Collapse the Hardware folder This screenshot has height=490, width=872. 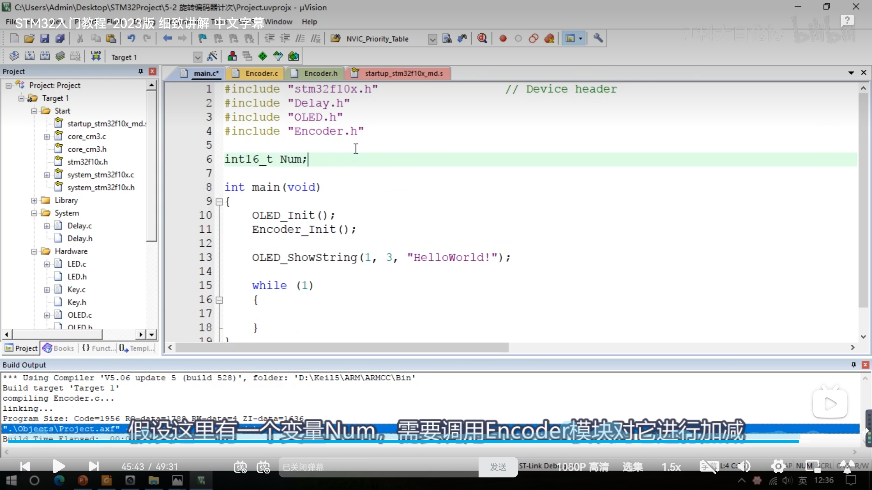pos(34,251)
